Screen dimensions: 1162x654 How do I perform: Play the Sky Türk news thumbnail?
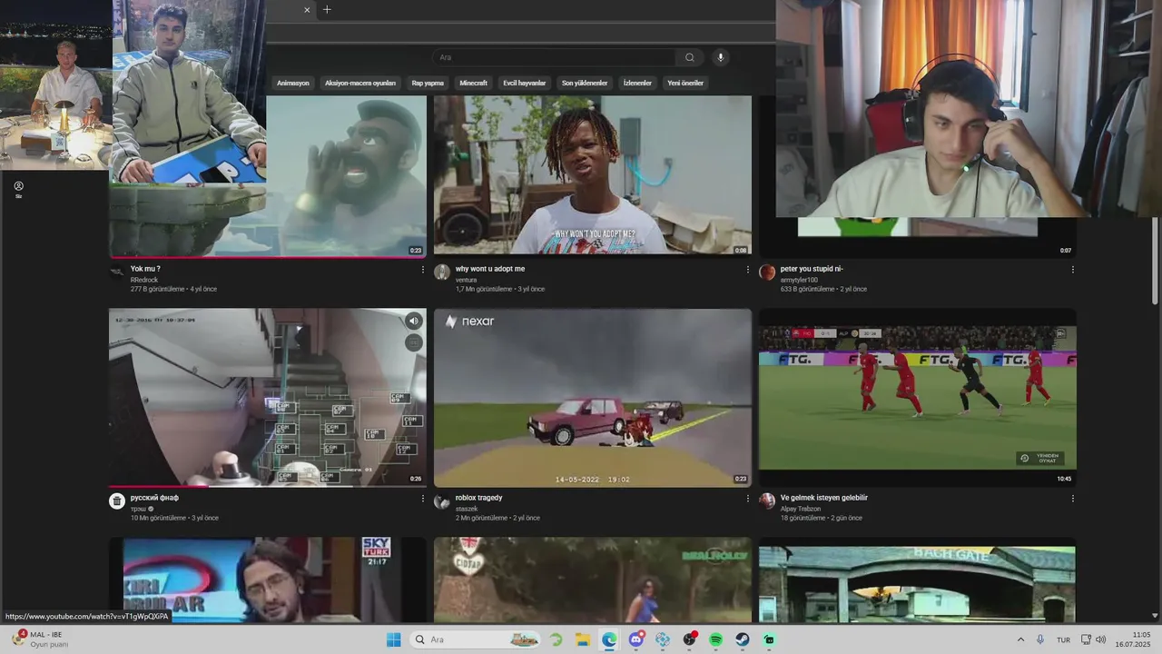point(268,580)
